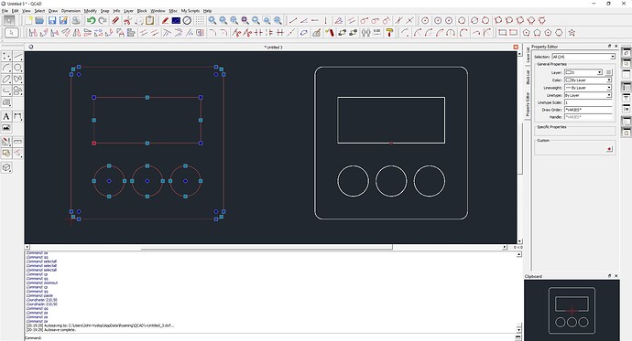Click the Command input line
The height and width of the screenshot is (341, 632).
point(278,337)
